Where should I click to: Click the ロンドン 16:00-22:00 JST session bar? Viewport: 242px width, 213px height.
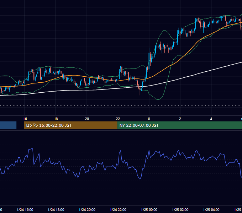71,125
